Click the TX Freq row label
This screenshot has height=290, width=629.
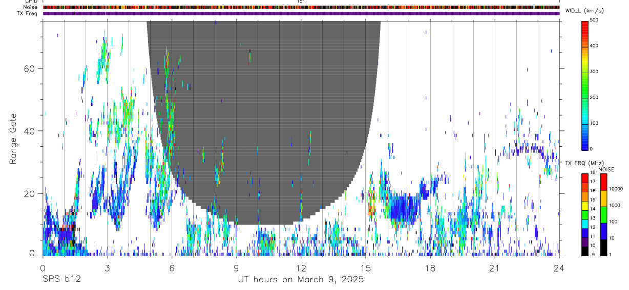[x=27, y=13]
